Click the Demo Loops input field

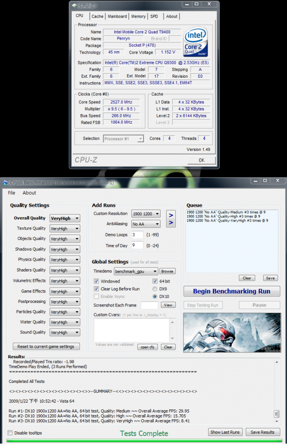137,235
